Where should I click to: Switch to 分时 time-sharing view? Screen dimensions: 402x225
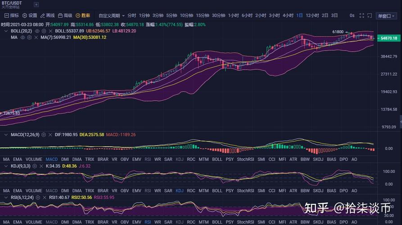132,16
